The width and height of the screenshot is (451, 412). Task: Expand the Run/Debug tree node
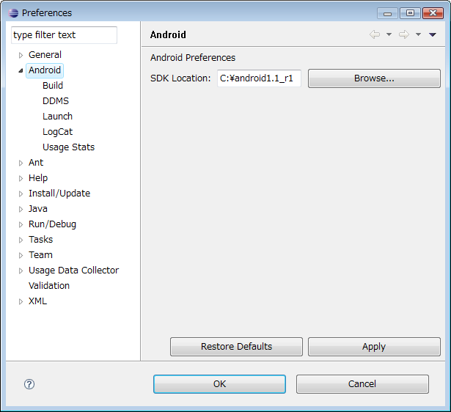tap(21, 224)
